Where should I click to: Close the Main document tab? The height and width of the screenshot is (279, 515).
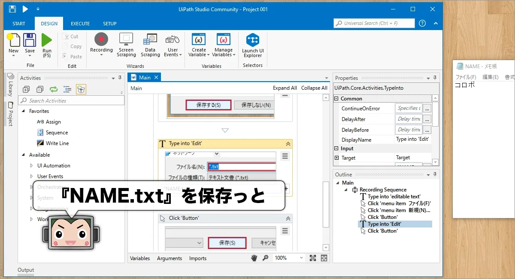click(156, 77)
